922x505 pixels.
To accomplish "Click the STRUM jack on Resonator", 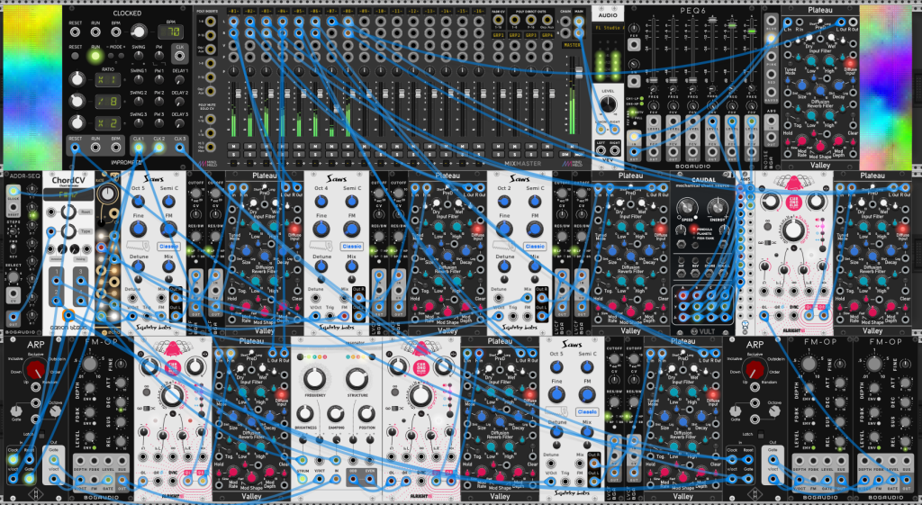I will pos(302,479).
